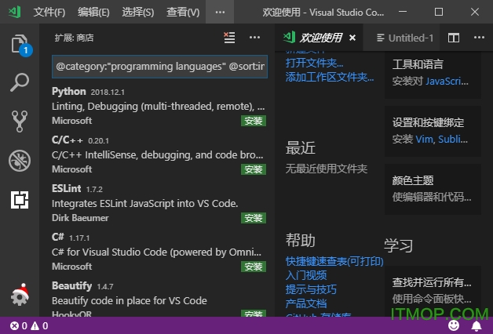Open the 提示与技巧 link

coord(311,289)
